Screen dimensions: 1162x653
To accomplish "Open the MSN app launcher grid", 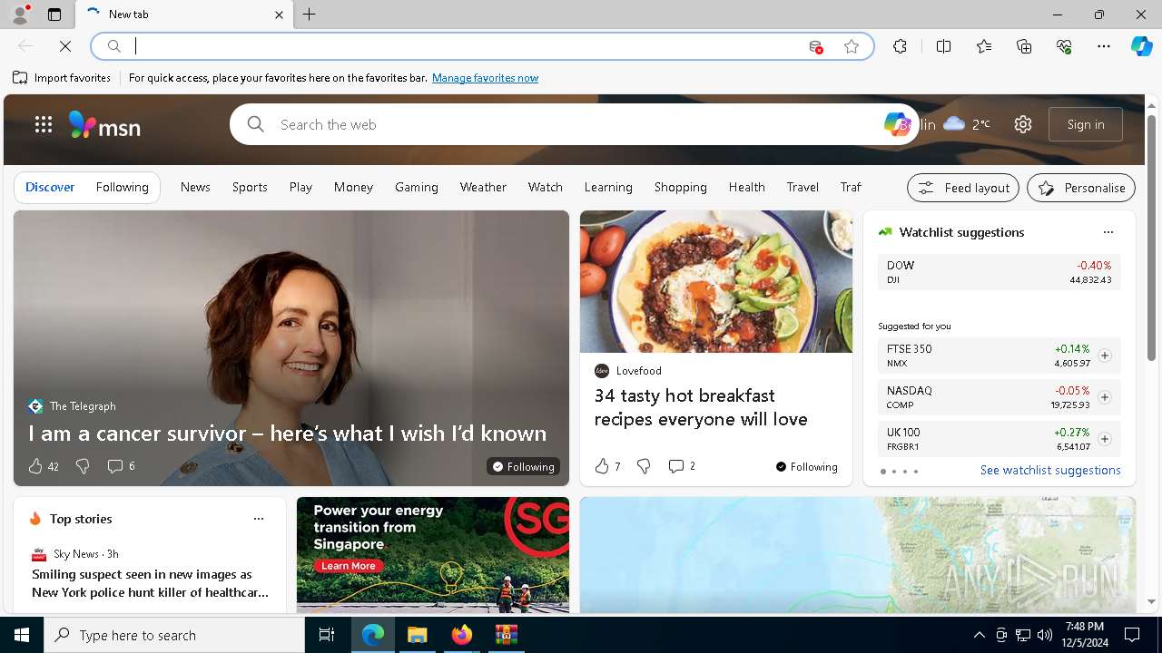I will pos(44,124).
